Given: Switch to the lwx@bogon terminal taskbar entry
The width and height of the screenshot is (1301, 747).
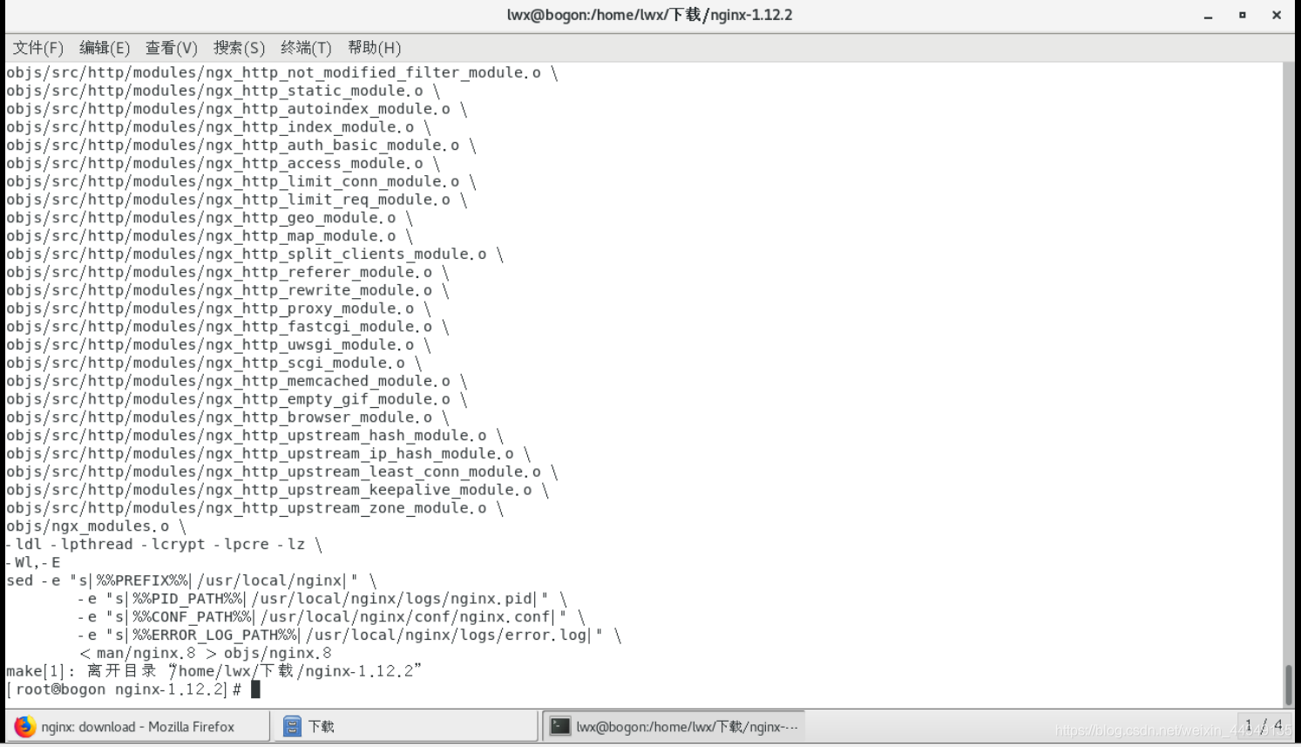Looking at the screenshot, I should click(x=674, y=726).
